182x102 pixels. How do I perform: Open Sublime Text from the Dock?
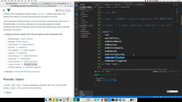tap(106, 100)
